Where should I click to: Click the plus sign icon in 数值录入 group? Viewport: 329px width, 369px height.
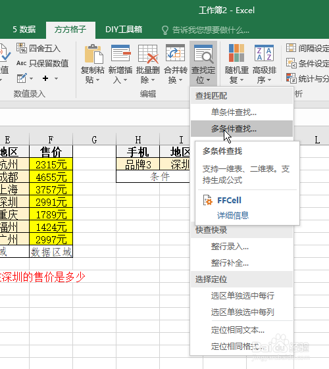click(45, 78)
